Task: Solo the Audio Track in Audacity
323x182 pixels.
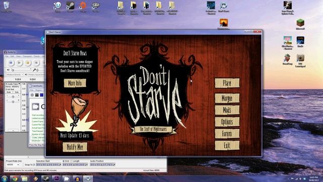Action: [17, 92]
